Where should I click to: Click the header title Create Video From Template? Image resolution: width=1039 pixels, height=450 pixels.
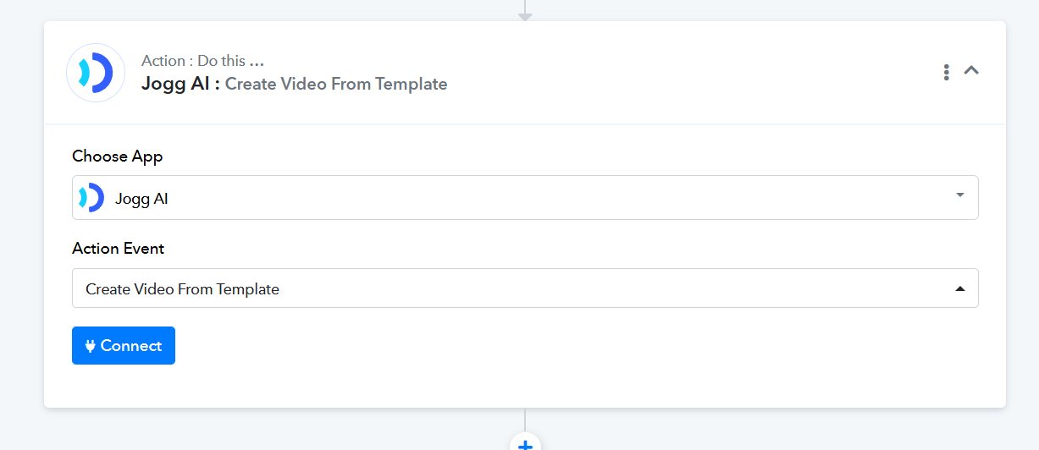pyautogui.click(x=336, y=84)
